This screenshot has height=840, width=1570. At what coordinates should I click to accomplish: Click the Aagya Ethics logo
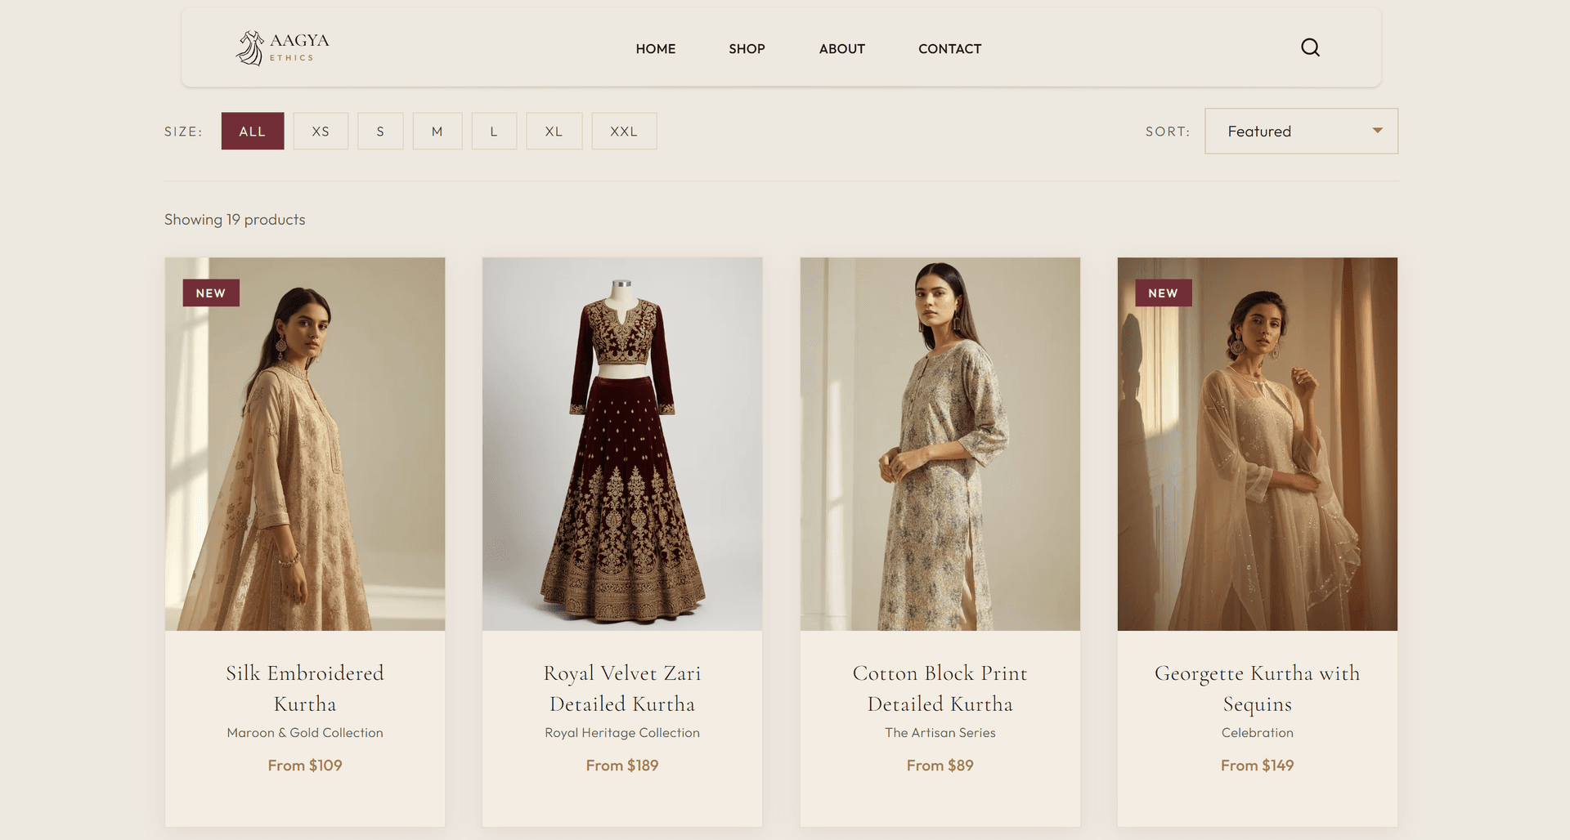point(282,48)
